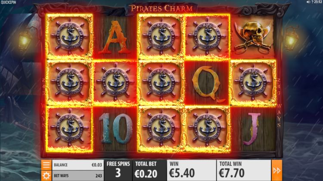Select the blue 10 symbol
323x181 pixels.
[115, 129]
